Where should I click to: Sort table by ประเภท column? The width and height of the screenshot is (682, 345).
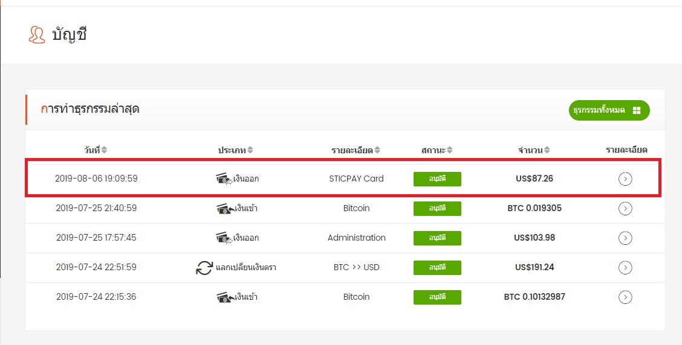pos(250,150)
